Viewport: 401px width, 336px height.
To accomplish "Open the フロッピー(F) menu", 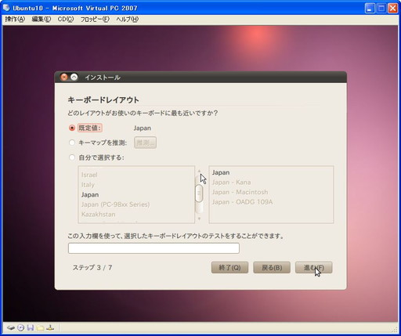I will tap(95, 19).
